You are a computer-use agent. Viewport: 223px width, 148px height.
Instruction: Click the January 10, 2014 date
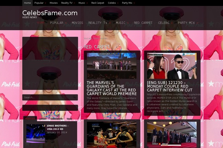57,132
